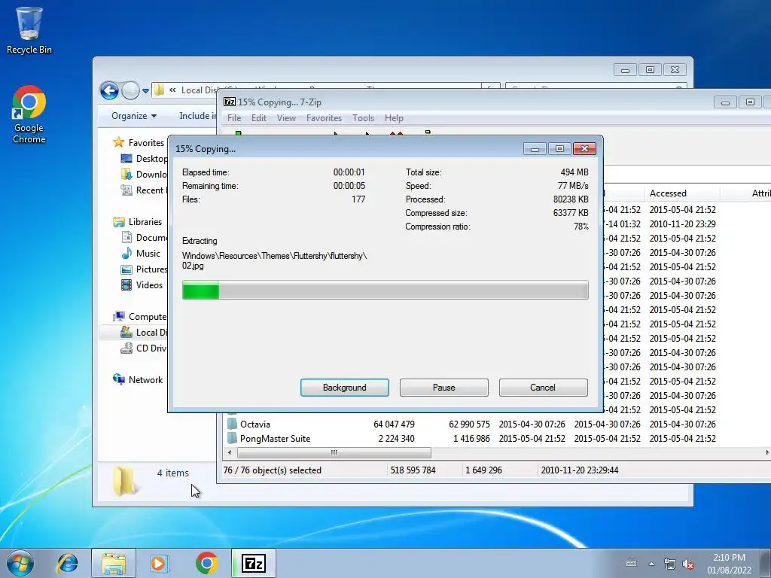Open Pictures library
The width and height of the screenshot is (771, 578).
(151, 269)
